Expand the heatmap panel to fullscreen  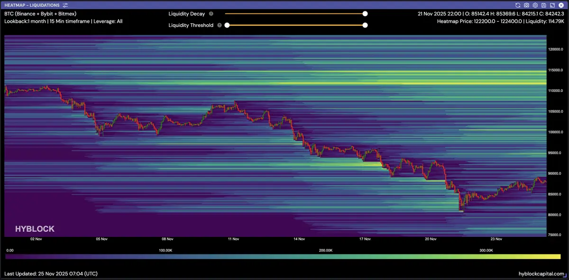click(x=552, y=5)
